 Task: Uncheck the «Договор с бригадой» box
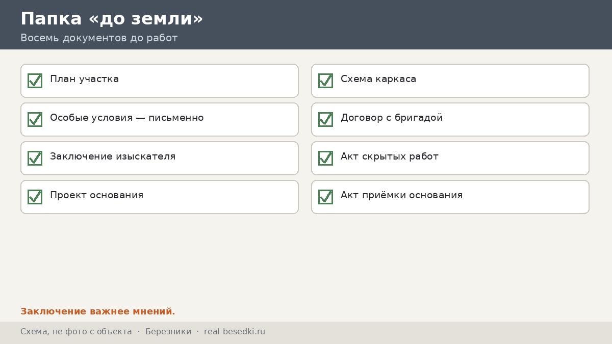point(325,119)
